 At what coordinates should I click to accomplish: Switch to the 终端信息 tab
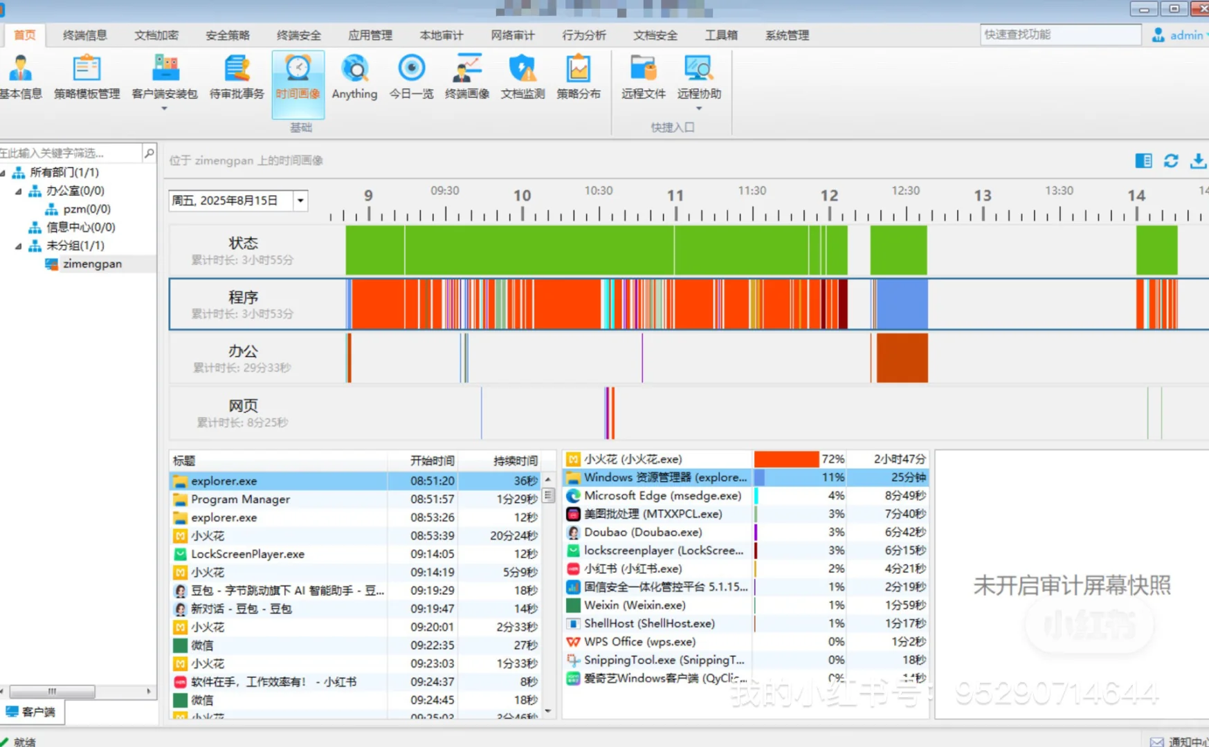(84, 35)
